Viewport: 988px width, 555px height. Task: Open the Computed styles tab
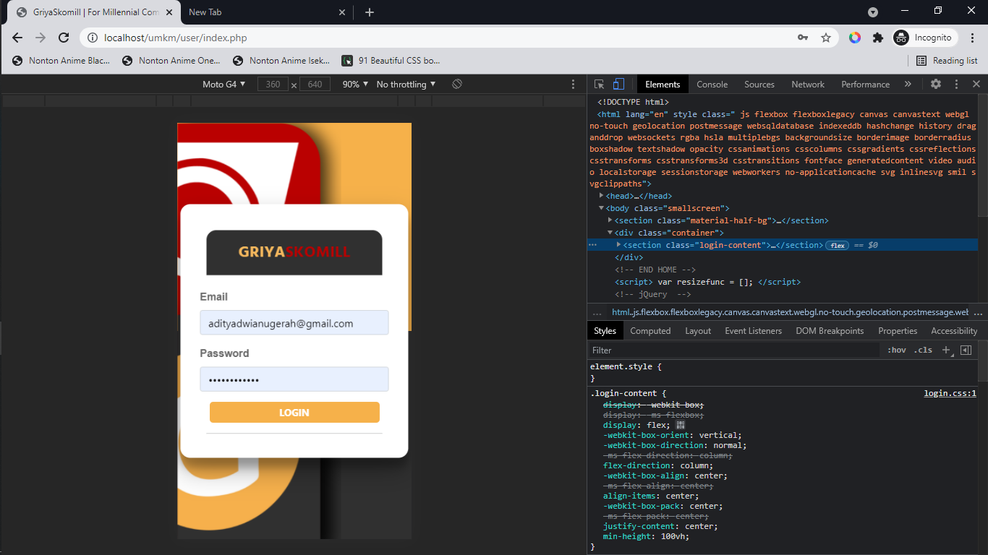tap(650, 331)
